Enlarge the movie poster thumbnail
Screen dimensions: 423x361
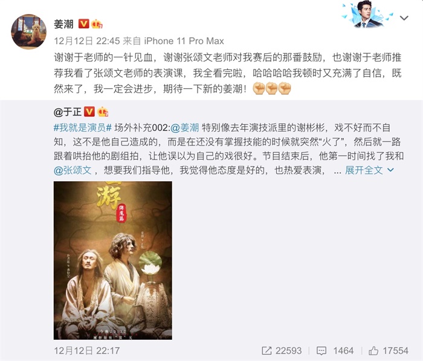(x=113, y=260)
